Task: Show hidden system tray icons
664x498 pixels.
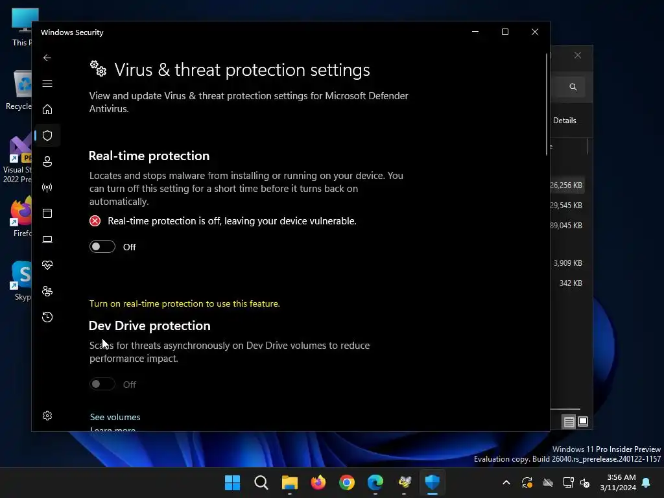Action: click(506, 482)
